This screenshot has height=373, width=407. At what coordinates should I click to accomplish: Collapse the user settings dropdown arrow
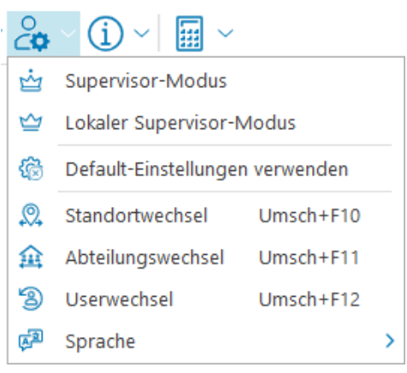click(68, 33)
